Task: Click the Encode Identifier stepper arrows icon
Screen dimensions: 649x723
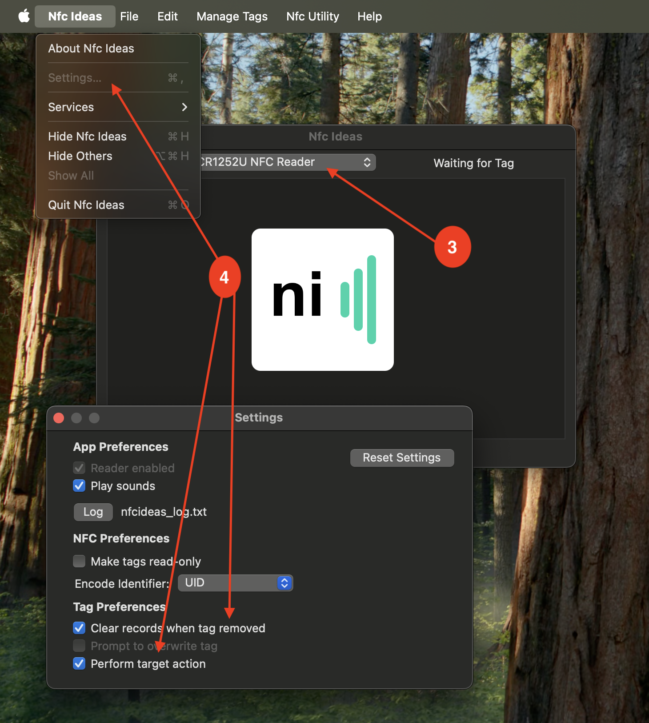Action: 284,583
